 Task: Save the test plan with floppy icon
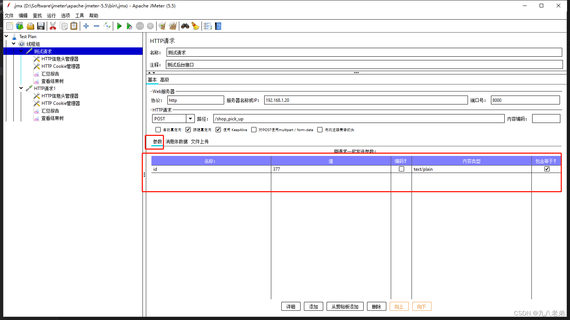click(41, 26)
